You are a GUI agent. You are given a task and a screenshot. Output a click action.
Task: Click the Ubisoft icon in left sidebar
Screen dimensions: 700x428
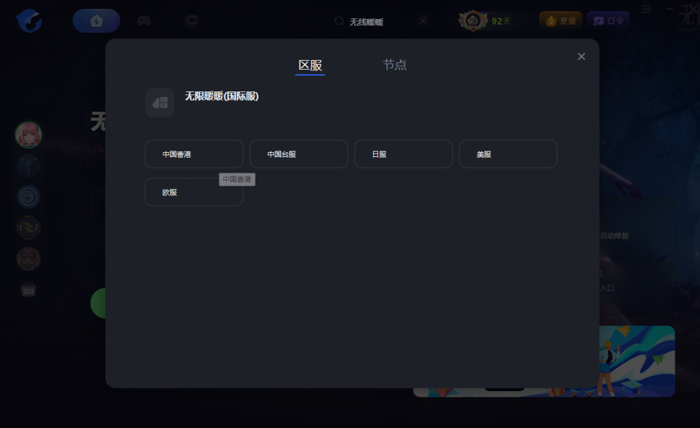pyautogui.click(x=28, y=197)
